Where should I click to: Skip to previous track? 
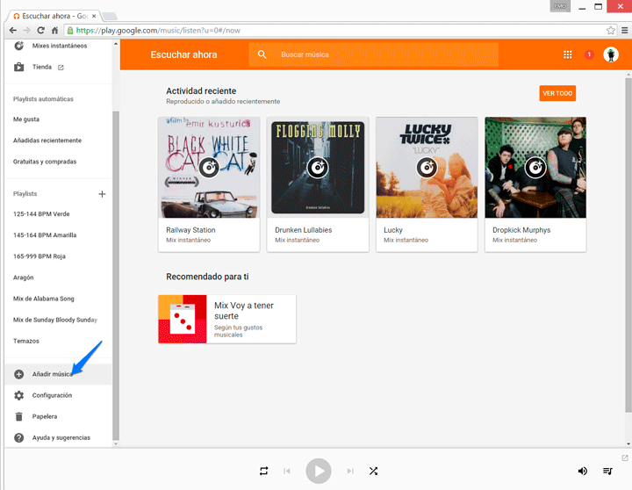point(287,471)
